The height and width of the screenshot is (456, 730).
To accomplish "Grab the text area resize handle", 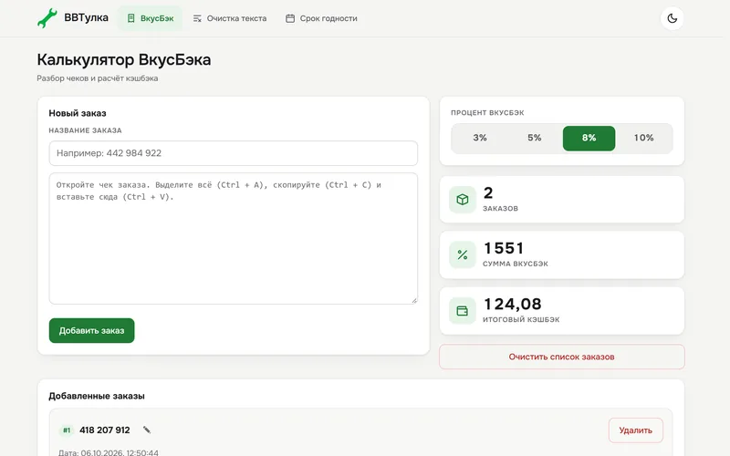I will click(x=414, y=301).
